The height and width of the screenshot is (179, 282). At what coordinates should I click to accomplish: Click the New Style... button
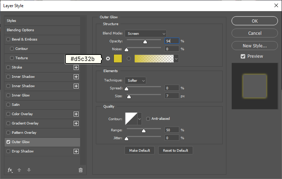click(254, 46)
